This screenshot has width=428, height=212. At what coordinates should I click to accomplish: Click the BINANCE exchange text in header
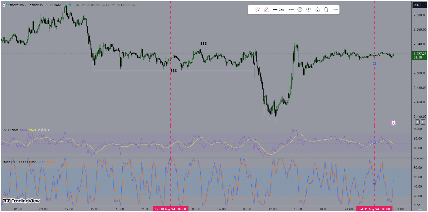click(58, 5)
